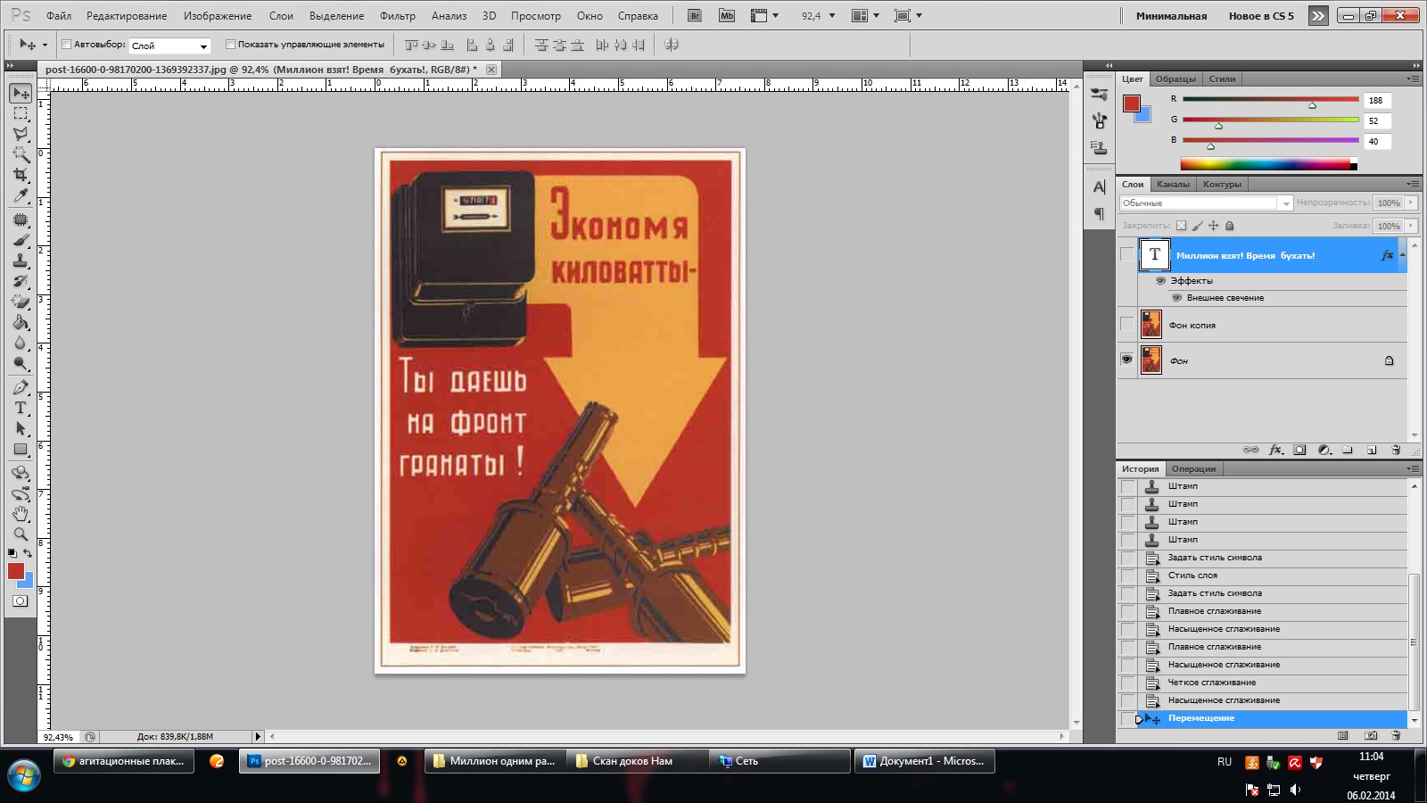
Task: Select the Zoom magnifier tool
Action: coord(21,534)
